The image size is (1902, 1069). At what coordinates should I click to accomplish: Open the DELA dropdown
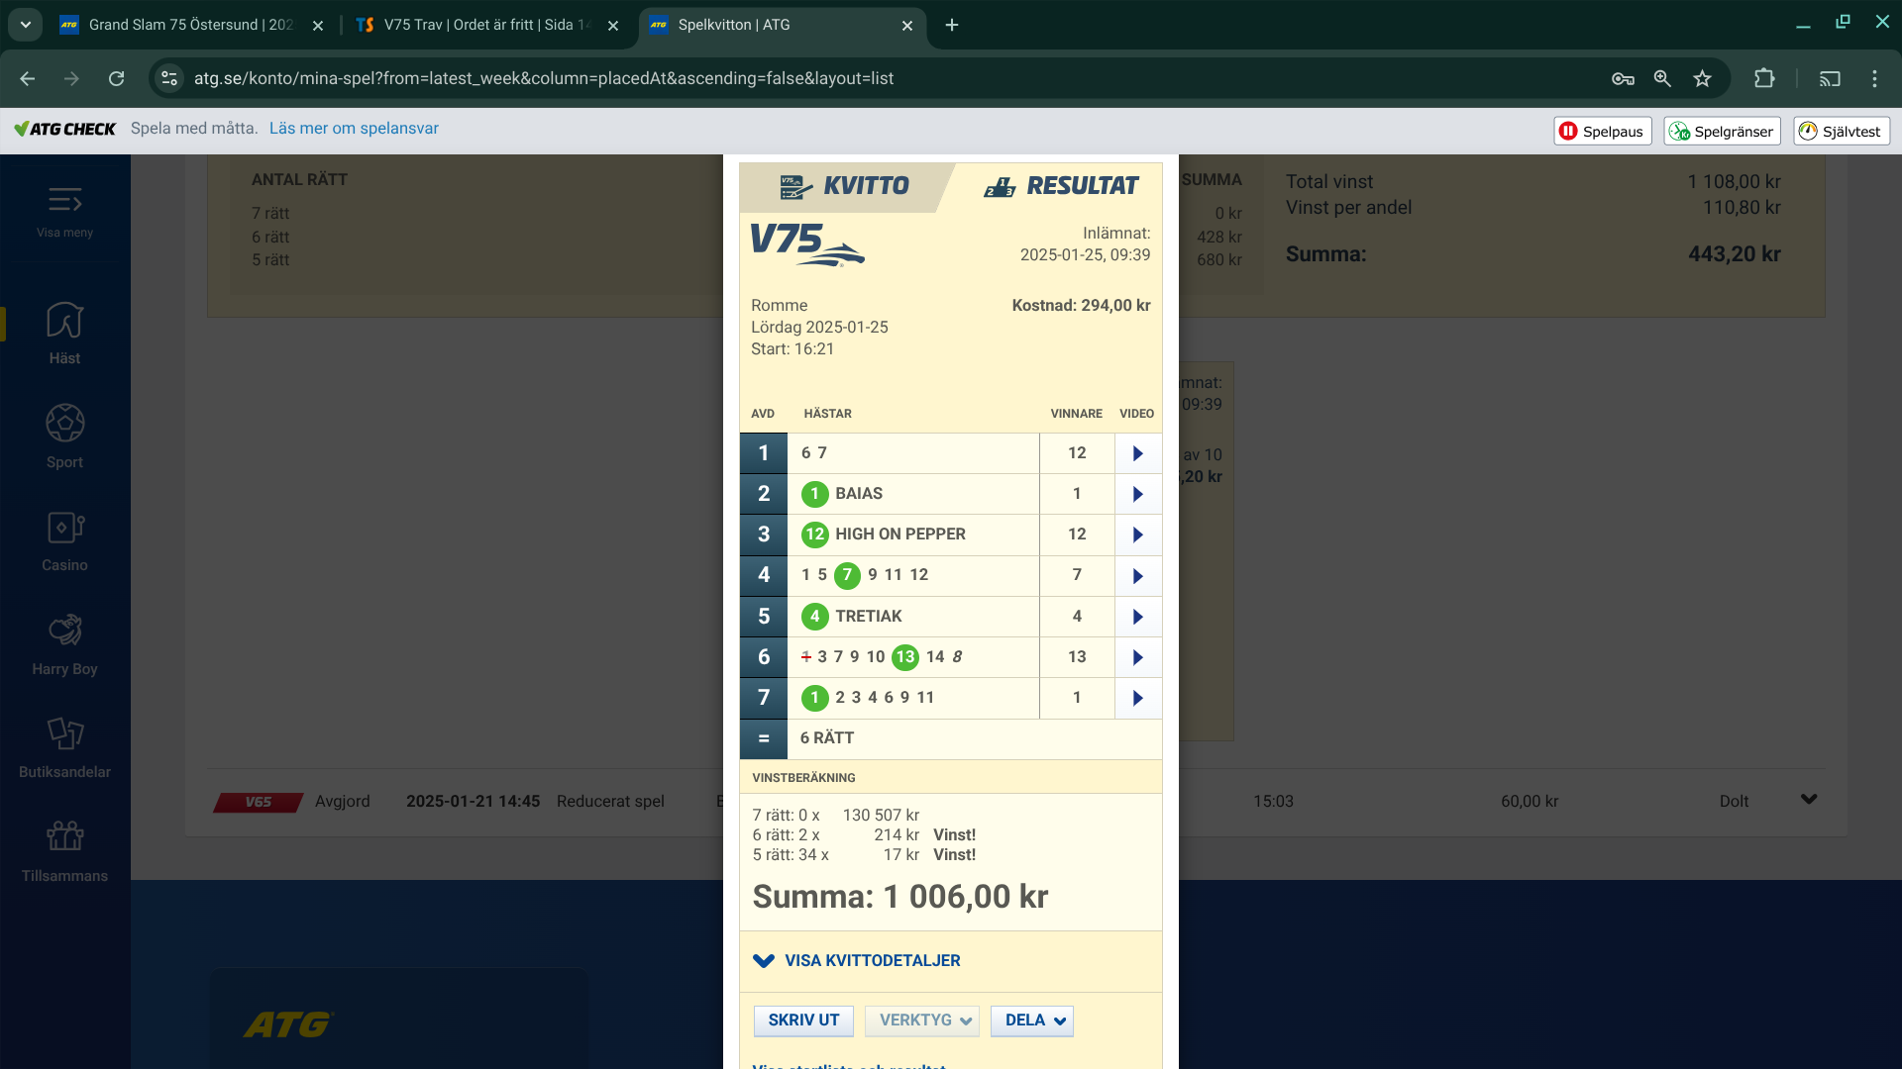coord(1032,1020)
